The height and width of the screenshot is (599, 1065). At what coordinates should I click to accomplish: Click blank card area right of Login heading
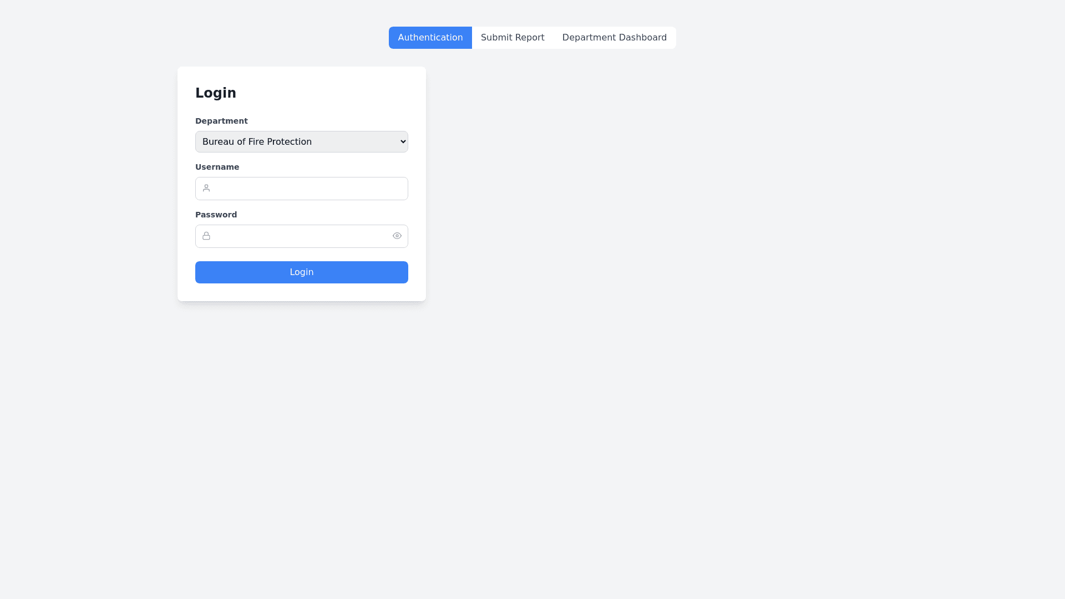(333, 93)
